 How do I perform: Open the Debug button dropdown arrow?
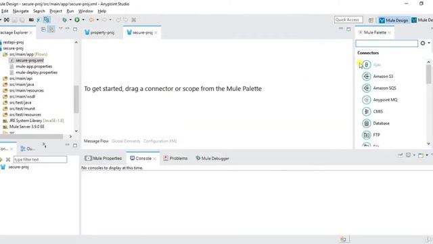(x=70, y=20)
